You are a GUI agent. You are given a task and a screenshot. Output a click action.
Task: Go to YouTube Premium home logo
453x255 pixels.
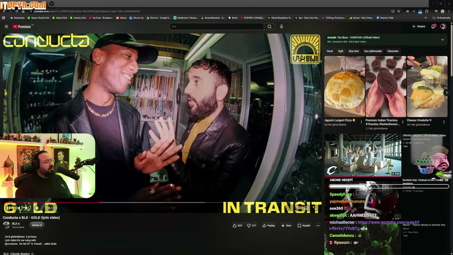pyautogui.click(x=22, y=27)
